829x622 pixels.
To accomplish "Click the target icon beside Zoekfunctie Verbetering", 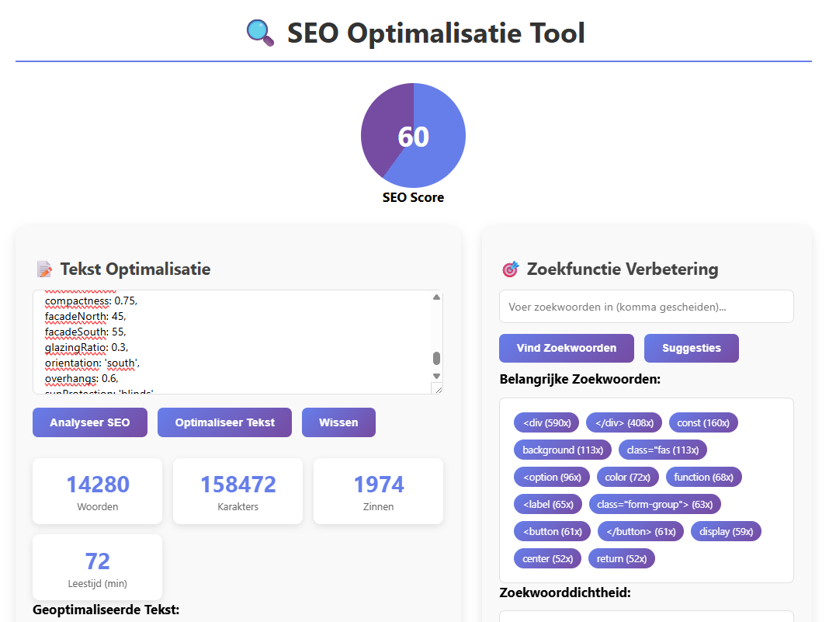I will click(510, 269).
